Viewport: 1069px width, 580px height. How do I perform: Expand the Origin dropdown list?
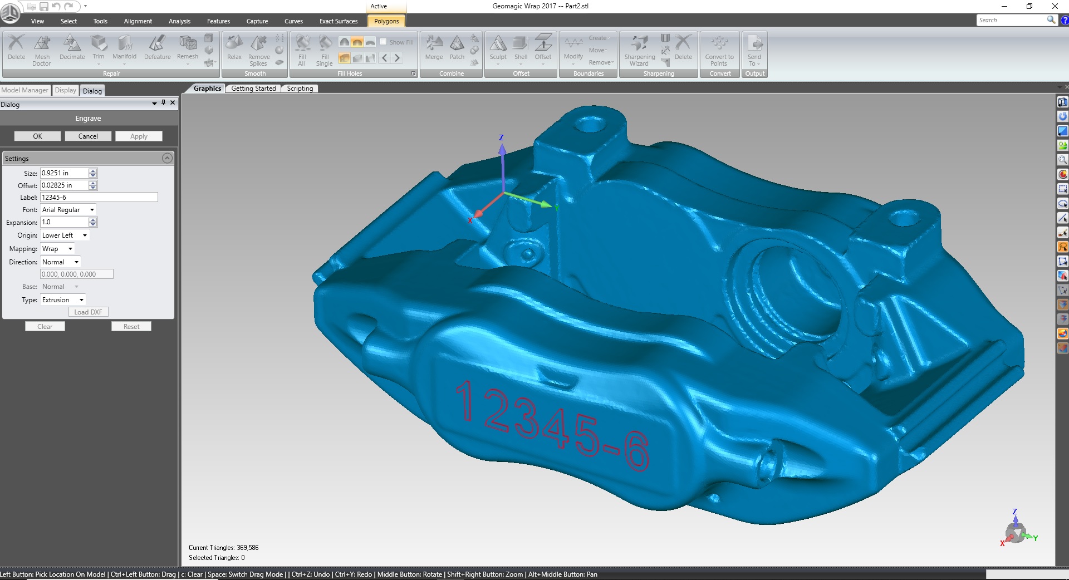(x=85, y=235)
